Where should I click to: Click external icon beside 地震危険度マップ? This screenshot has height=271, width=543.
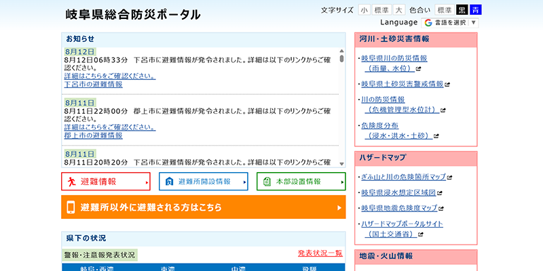tap(441, 209)
